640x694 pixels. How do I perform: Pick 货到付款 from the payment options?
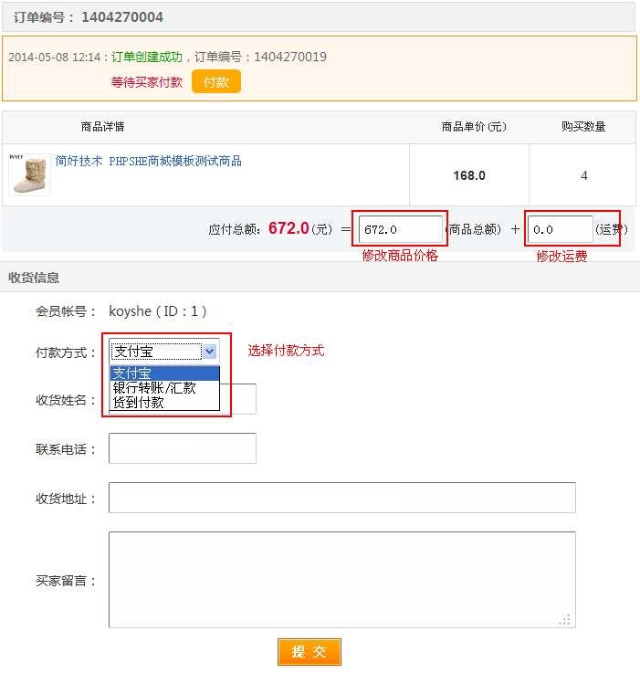pyautogui.click(x=164, y=402)
